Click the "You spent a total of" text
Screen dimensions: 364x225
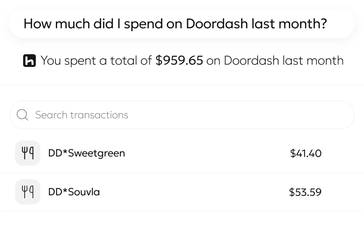(96, 61)
